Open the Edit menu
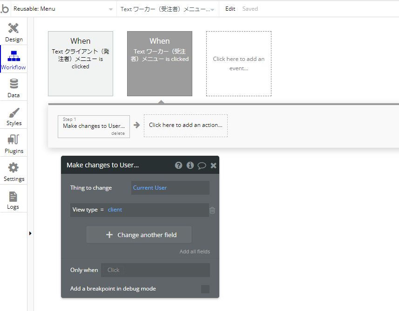Image resolution: width=399 pixels, height=311 pixels. [230, 9]
